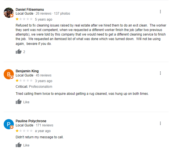170x151 pixels.
Task: Click the Daniel Fitisemanu reviewer name
Action: tap(30, 10)
